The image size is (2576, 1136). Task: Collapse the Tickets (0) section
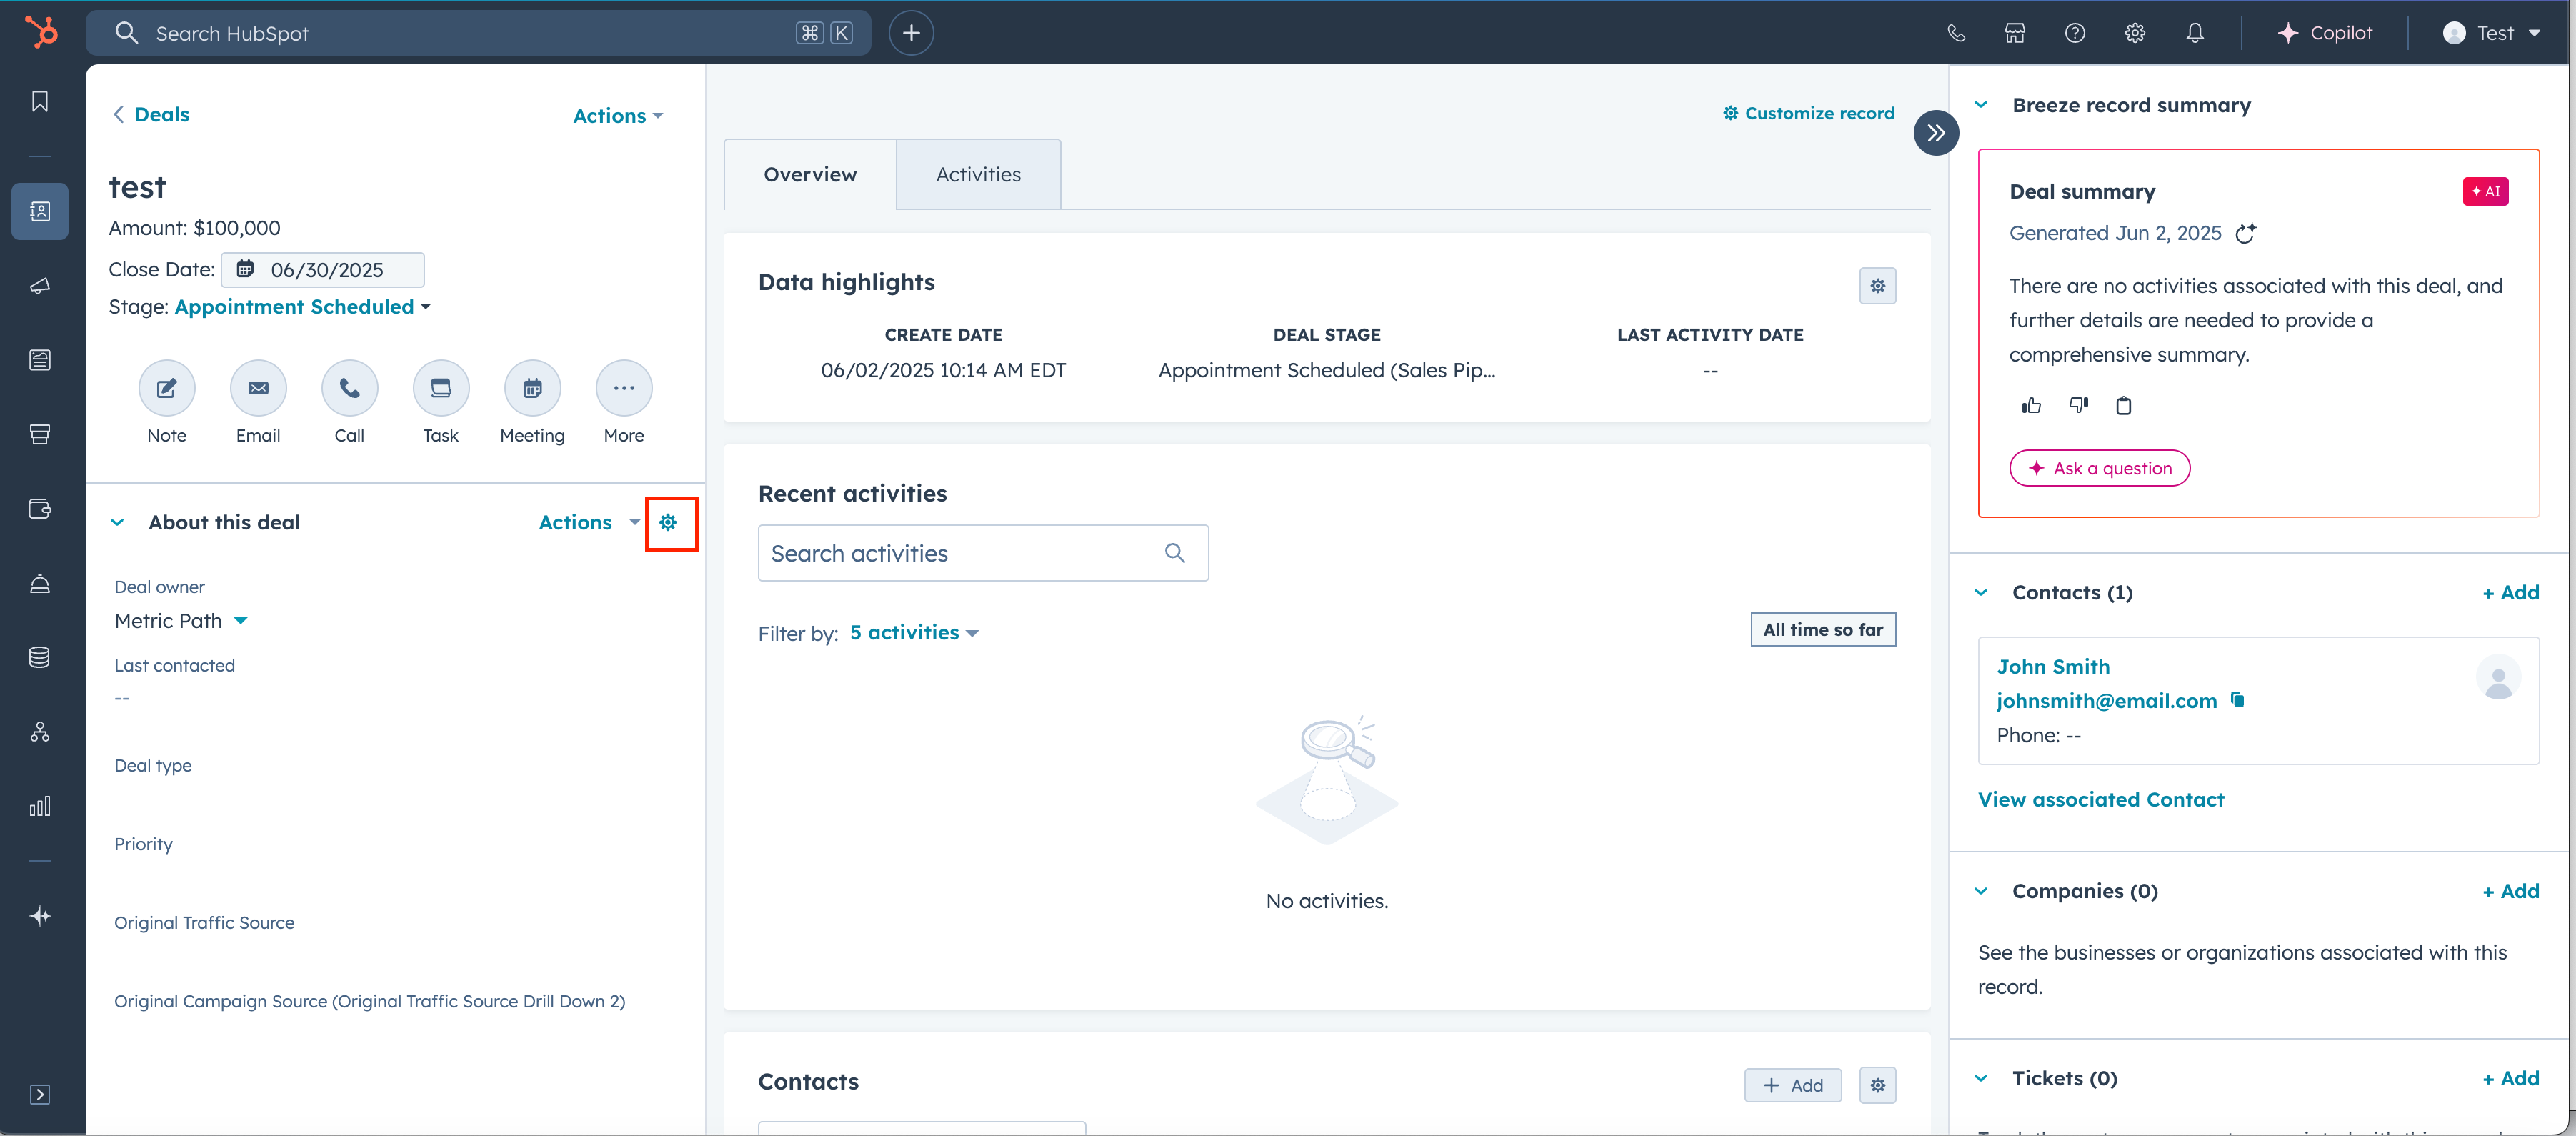click(1981, 1078)
